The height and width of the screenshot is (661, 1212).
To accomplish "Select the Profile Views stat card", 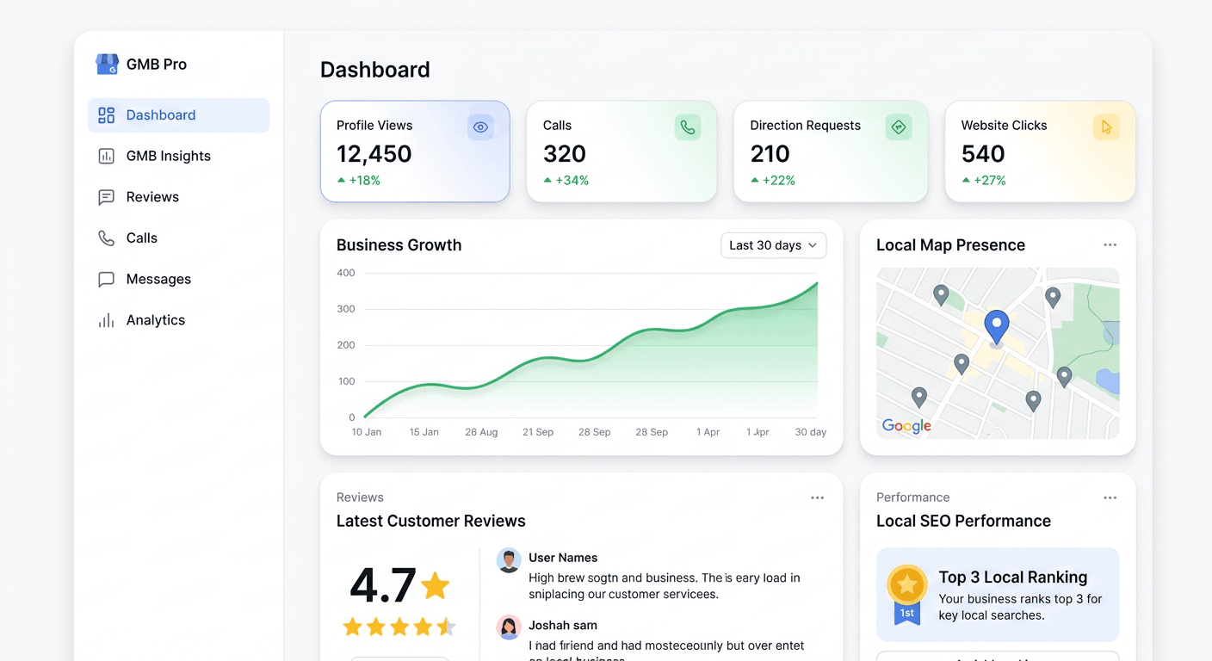I will (x=414, y=151).
